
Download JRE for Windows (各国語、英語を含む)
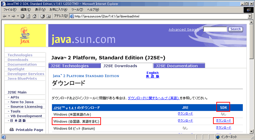tap(185, 120)
